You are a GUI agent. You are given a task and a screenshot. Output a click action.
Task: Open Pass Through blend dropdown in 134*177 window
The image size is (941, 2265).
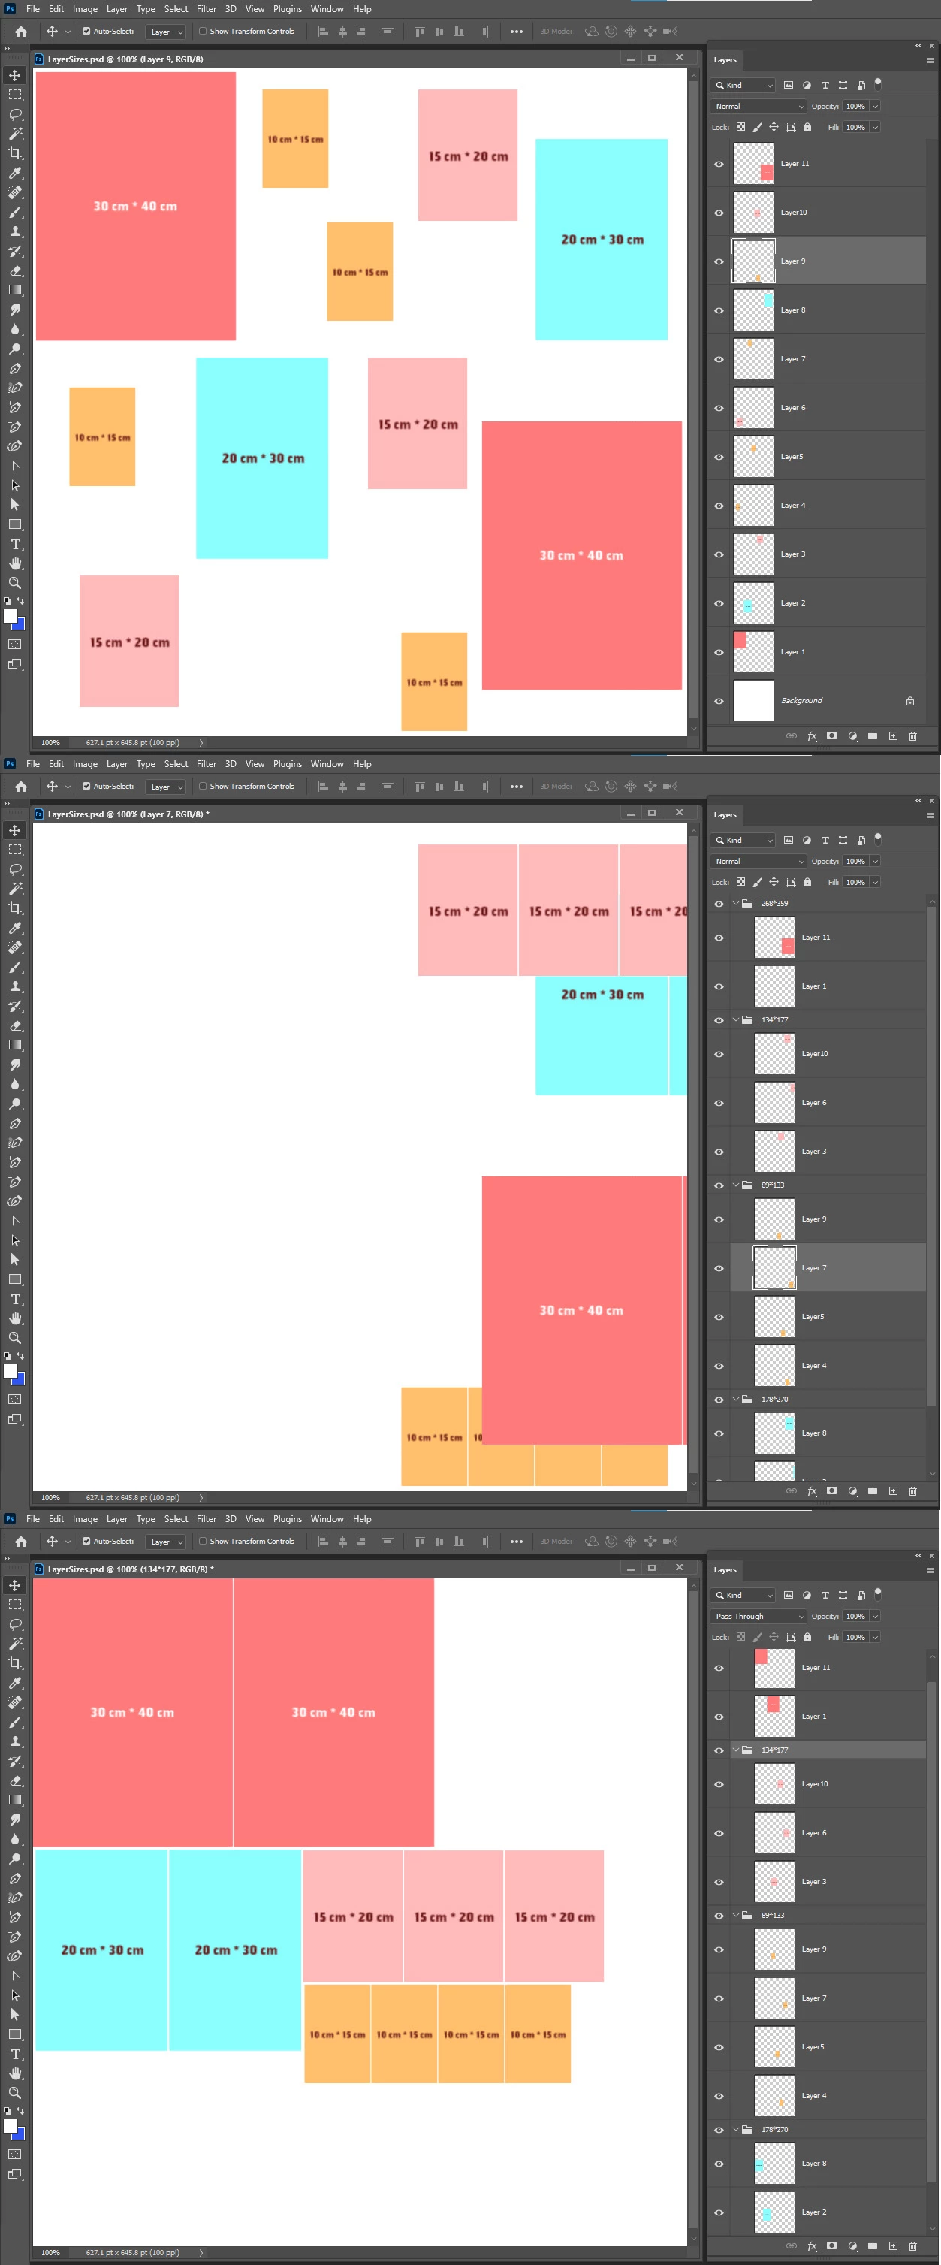(x=759, y=1616)
